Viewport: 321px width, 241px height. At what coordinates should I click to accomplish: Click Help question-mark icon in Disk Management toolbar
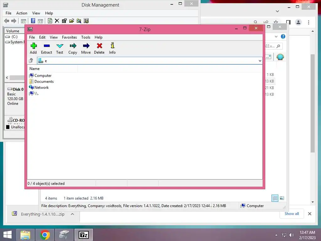[33, 21]
